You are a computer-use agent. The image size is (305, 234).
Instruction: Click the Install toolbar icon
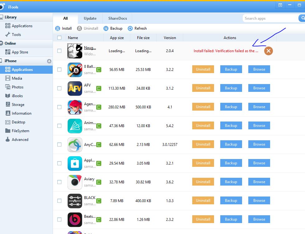58,28
